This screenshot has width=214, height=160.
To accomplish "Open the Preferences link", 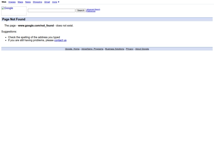I will click(x=91, y=11).
